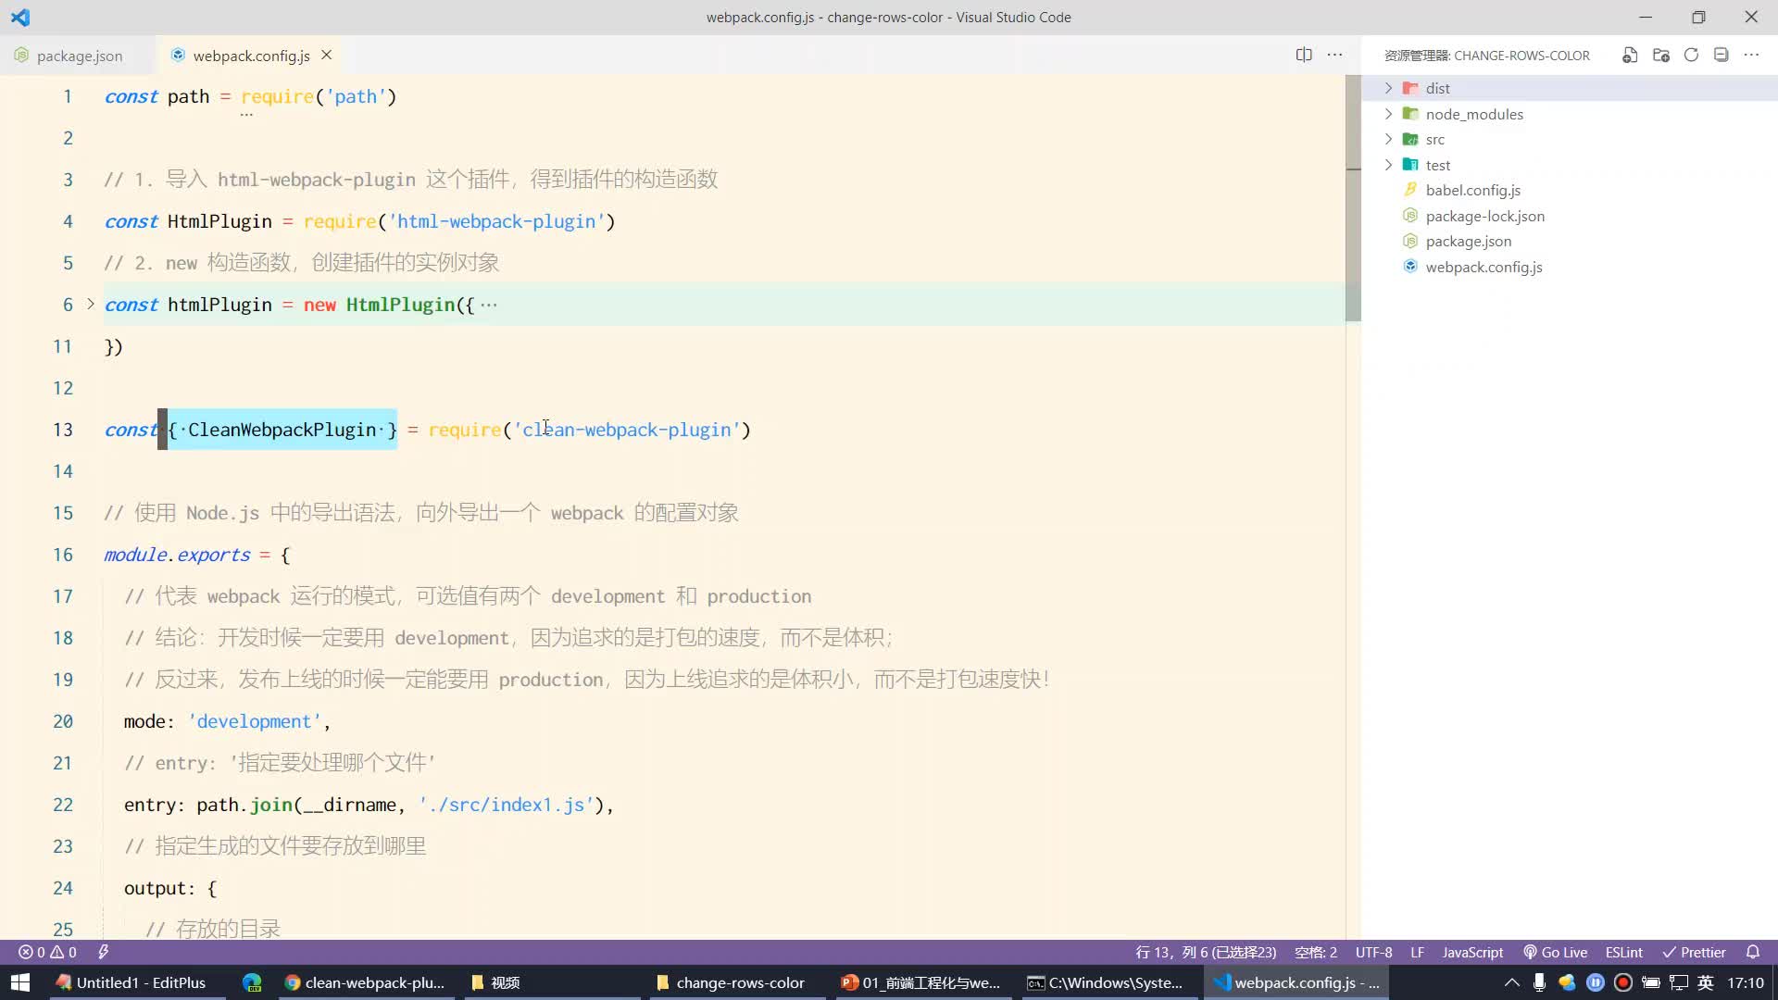Unfold the collapsed code at line 6

[x=90, y=304]
